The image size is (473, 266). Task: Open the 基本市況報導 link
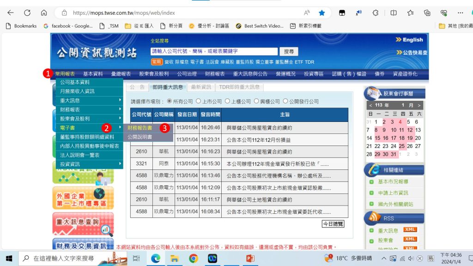pos(393,181)
